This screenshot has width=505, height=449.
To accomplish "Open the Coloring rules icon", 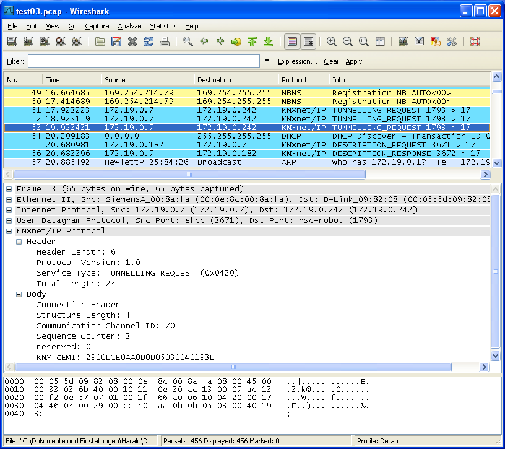I will (x=436, y=41).
